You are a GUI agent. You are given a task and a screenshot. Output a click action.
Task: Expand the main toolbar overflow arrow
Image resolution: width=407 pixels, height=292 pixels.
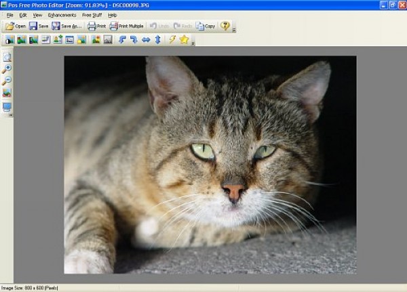234,30
